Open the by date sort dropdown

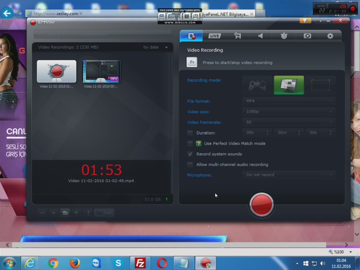(155, 47)
